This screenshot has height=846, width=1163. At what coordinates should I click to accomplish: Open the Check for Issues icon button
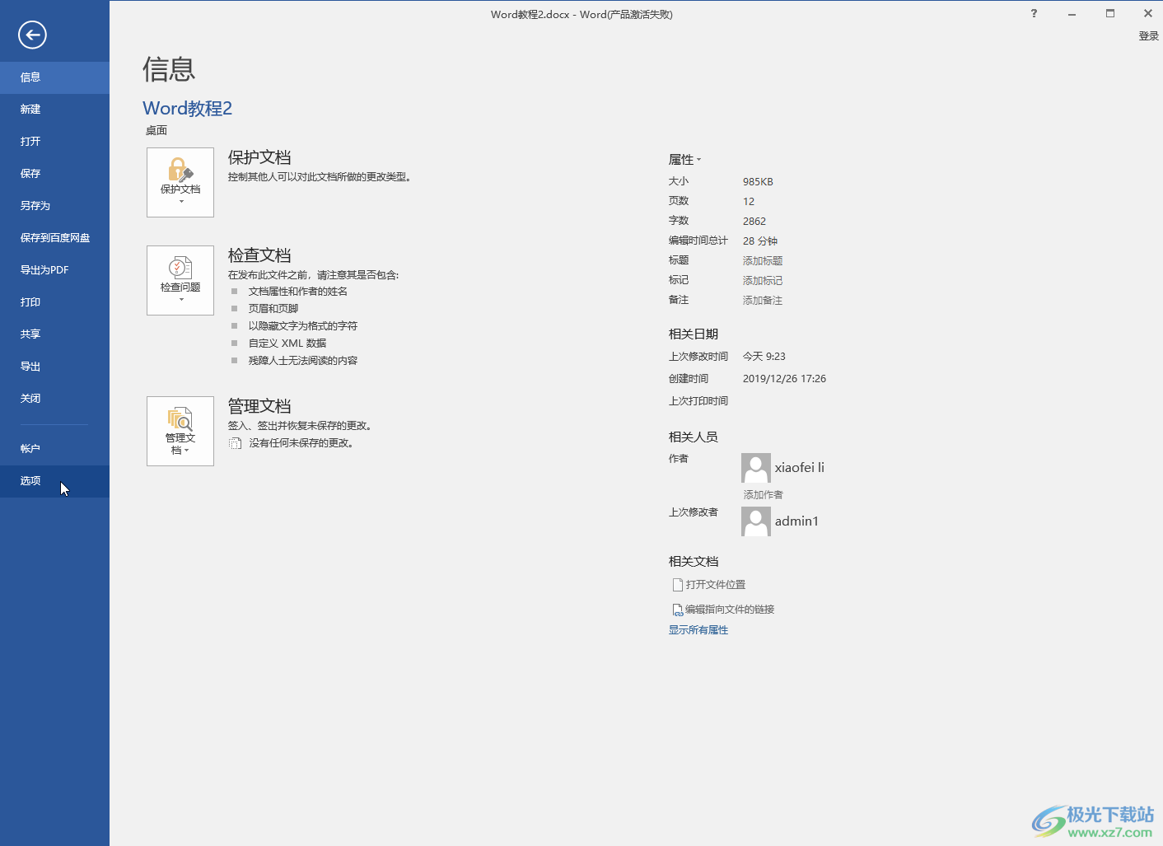180,280
